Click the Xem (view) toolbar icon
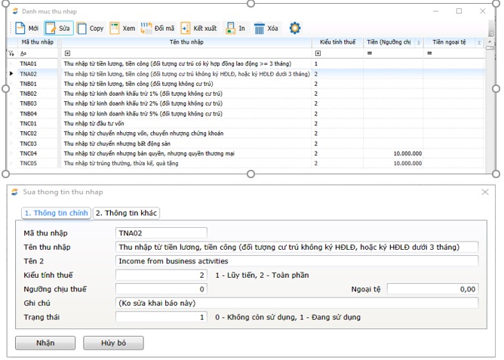 (115, 29)
